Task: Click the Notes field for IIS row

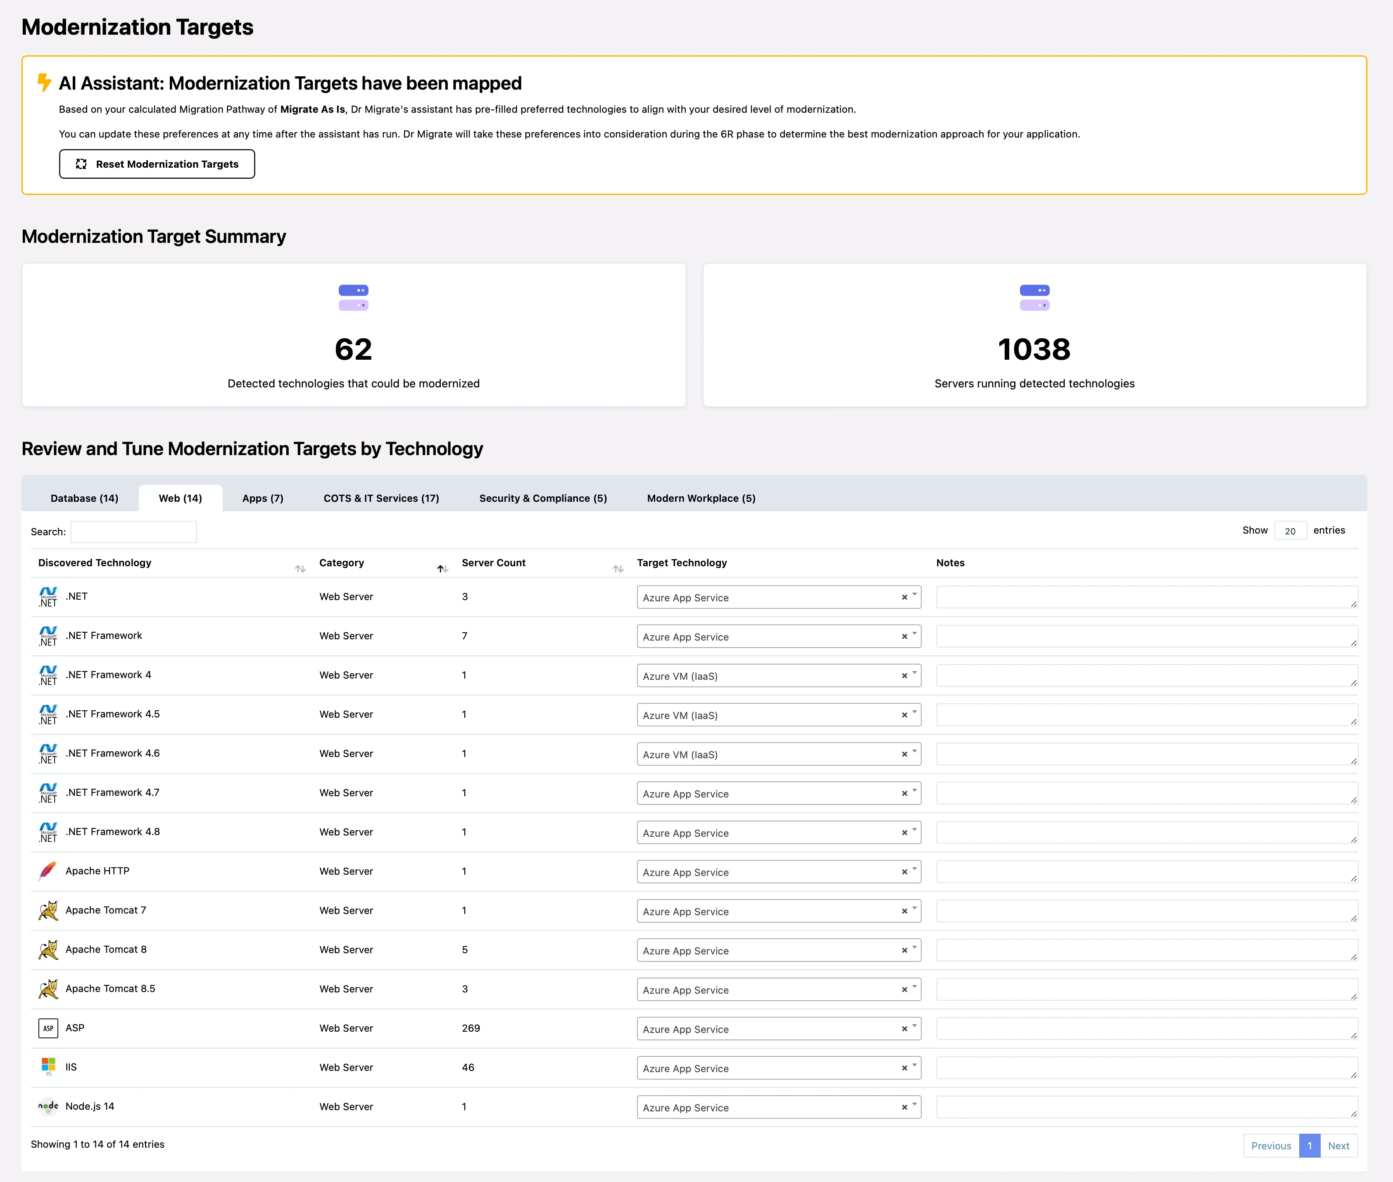Action: tap(1147, 1068)
